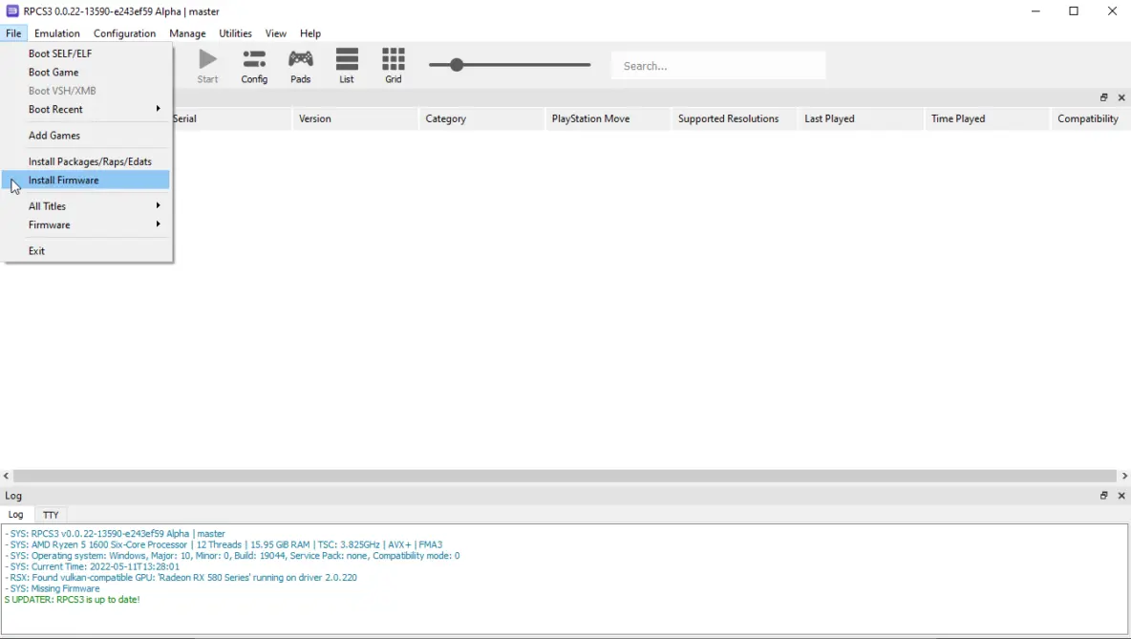Viewport: 1131px width, 639px height.
Task: Select Install Firmware menu entry
Action: 64,180
